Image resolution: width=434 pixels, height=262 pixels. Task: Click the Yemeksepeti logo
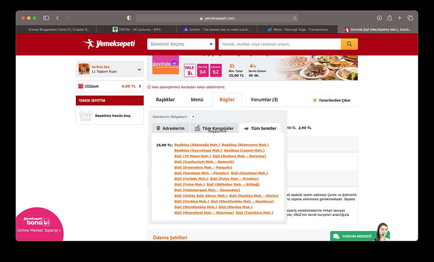(108, 44)
